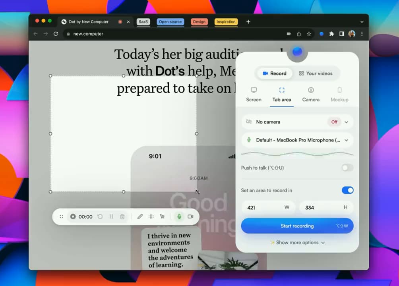Toggle Push to talk switch
This screenshot has width=399, height=286.
point(347,168)
